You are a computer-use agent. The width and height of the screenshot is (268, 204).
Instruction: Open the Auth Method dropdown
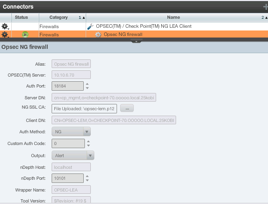coord(71,131)
